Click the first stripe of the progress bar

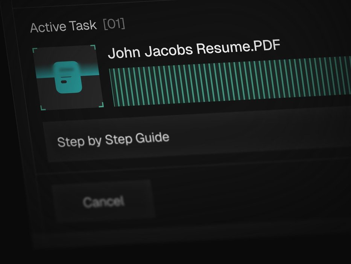112,87
